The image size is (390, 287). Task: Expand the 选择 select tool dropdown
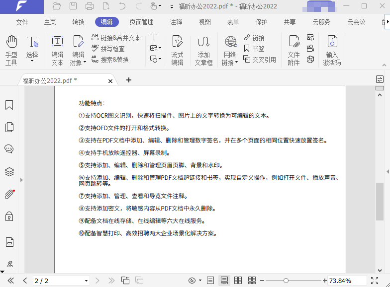(x=32, y=61)
